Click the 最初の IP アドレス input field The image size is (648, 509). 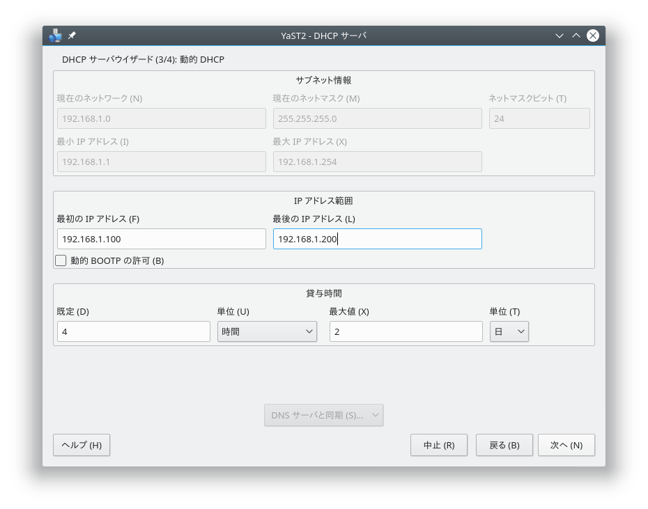click(161, 239)
